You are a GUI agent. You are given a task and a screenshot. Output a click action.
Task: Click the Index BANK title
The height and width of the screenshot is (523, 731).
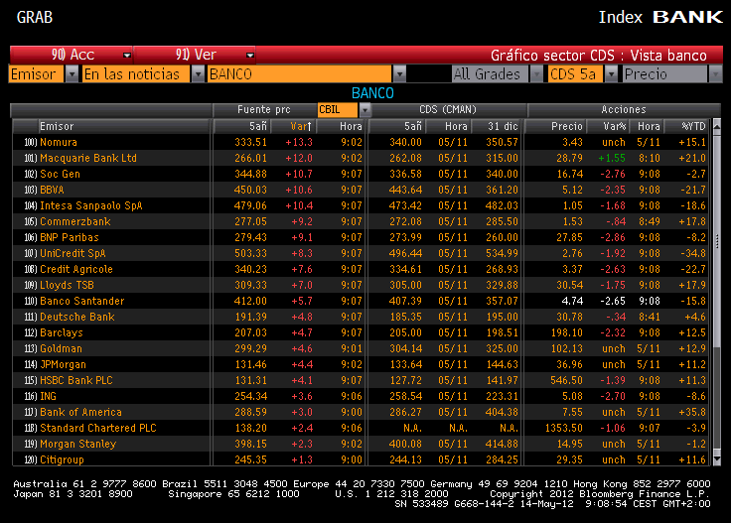660,17
